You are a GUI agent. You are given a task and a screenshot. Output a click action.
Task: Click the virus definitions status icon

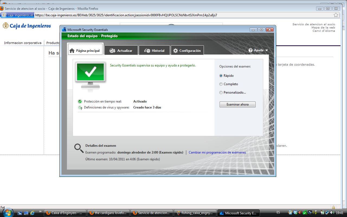pos(80,108)
